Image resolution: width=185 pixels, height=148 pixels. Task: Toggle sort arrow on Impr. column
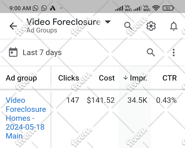(x=126, y=78)
